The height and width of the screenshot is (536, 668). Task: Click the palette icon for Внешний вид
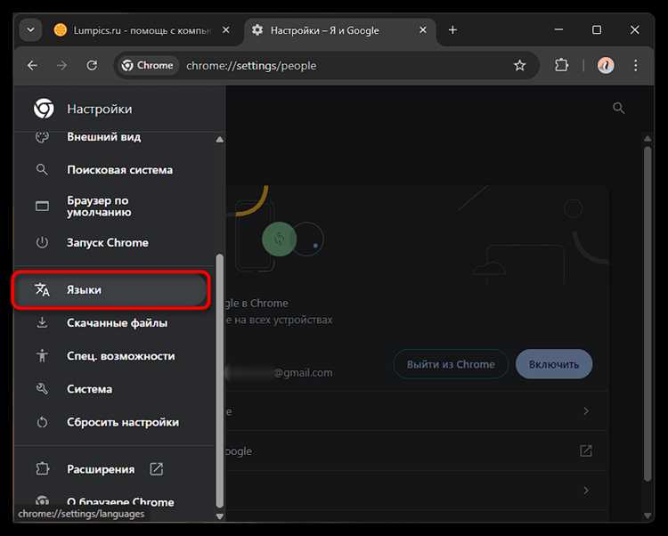[42, 137]
